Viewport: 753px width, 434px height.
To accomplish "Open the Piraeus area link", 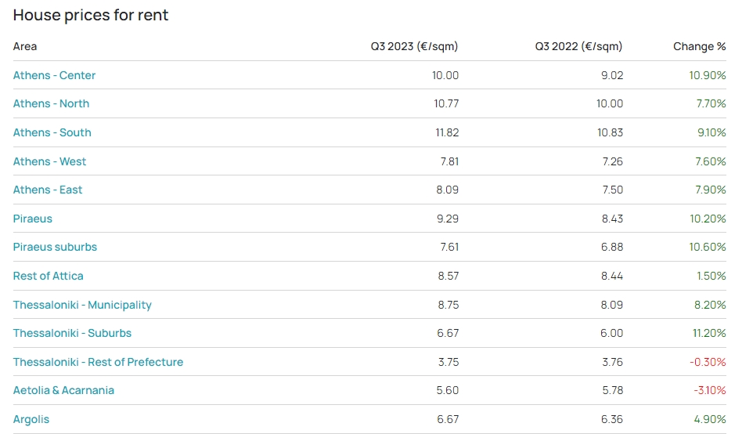I will pos(33,219).
